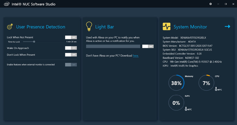This screenshot has width=237, height=125.
Task: Click the CPU temperature thermometer icon
Action: pyautogui.click(x=216, y=89)
